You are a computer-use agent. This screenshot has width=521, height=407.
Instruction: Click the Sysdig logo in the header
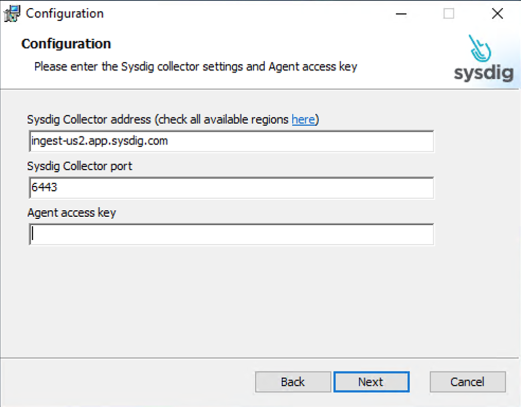pyautogui.click(x=482, y=58)
